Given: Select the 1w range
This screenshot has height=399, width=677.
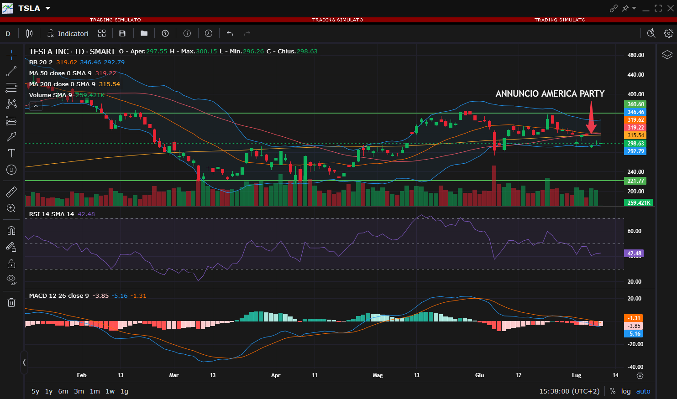Looking at the screenshot, I should pyautogui.click(x=110, y=391).
